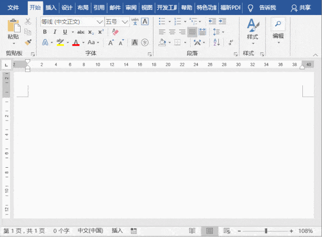Click the enclosed character icon
Screen dimensions: 322x237
point(145,43)
